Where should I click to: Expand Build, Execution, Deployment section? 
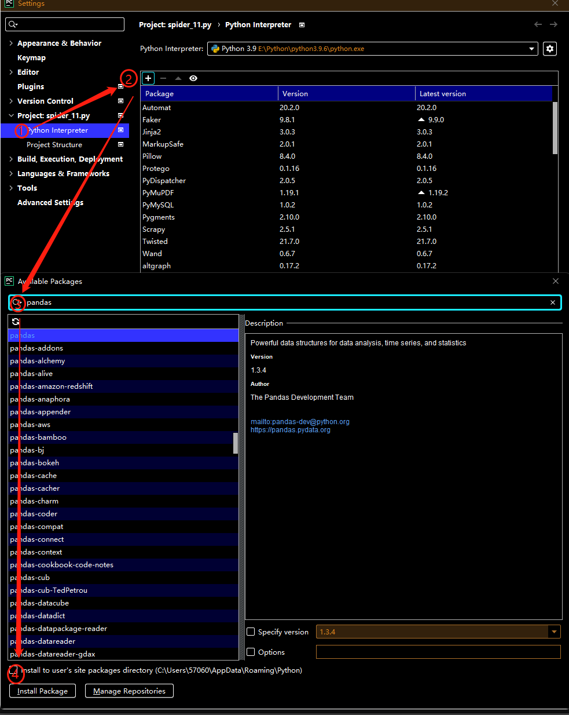pos(11,159)
